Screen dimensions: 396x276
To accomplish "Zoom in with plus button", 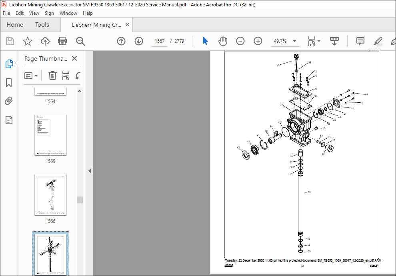I will 258,41.
